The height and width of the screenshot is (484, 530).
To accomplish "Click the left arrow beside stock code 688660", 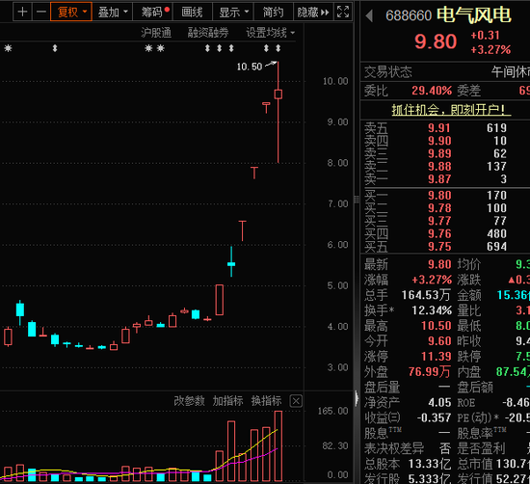I will [x=369, y=15].
